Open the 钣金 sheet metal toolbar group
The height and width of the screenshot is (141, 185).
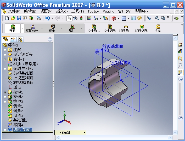(52, 28)
